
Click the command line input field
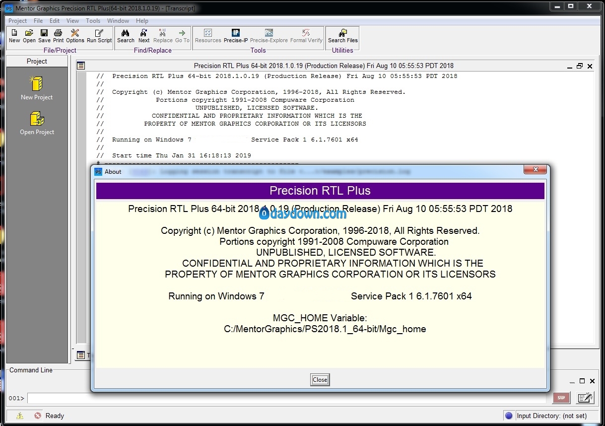pos(287,398)
